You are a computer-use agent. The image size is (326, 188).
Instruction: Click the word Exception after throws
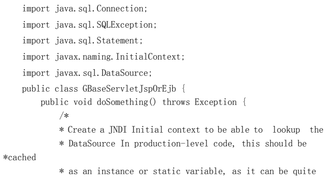point(216,102)
